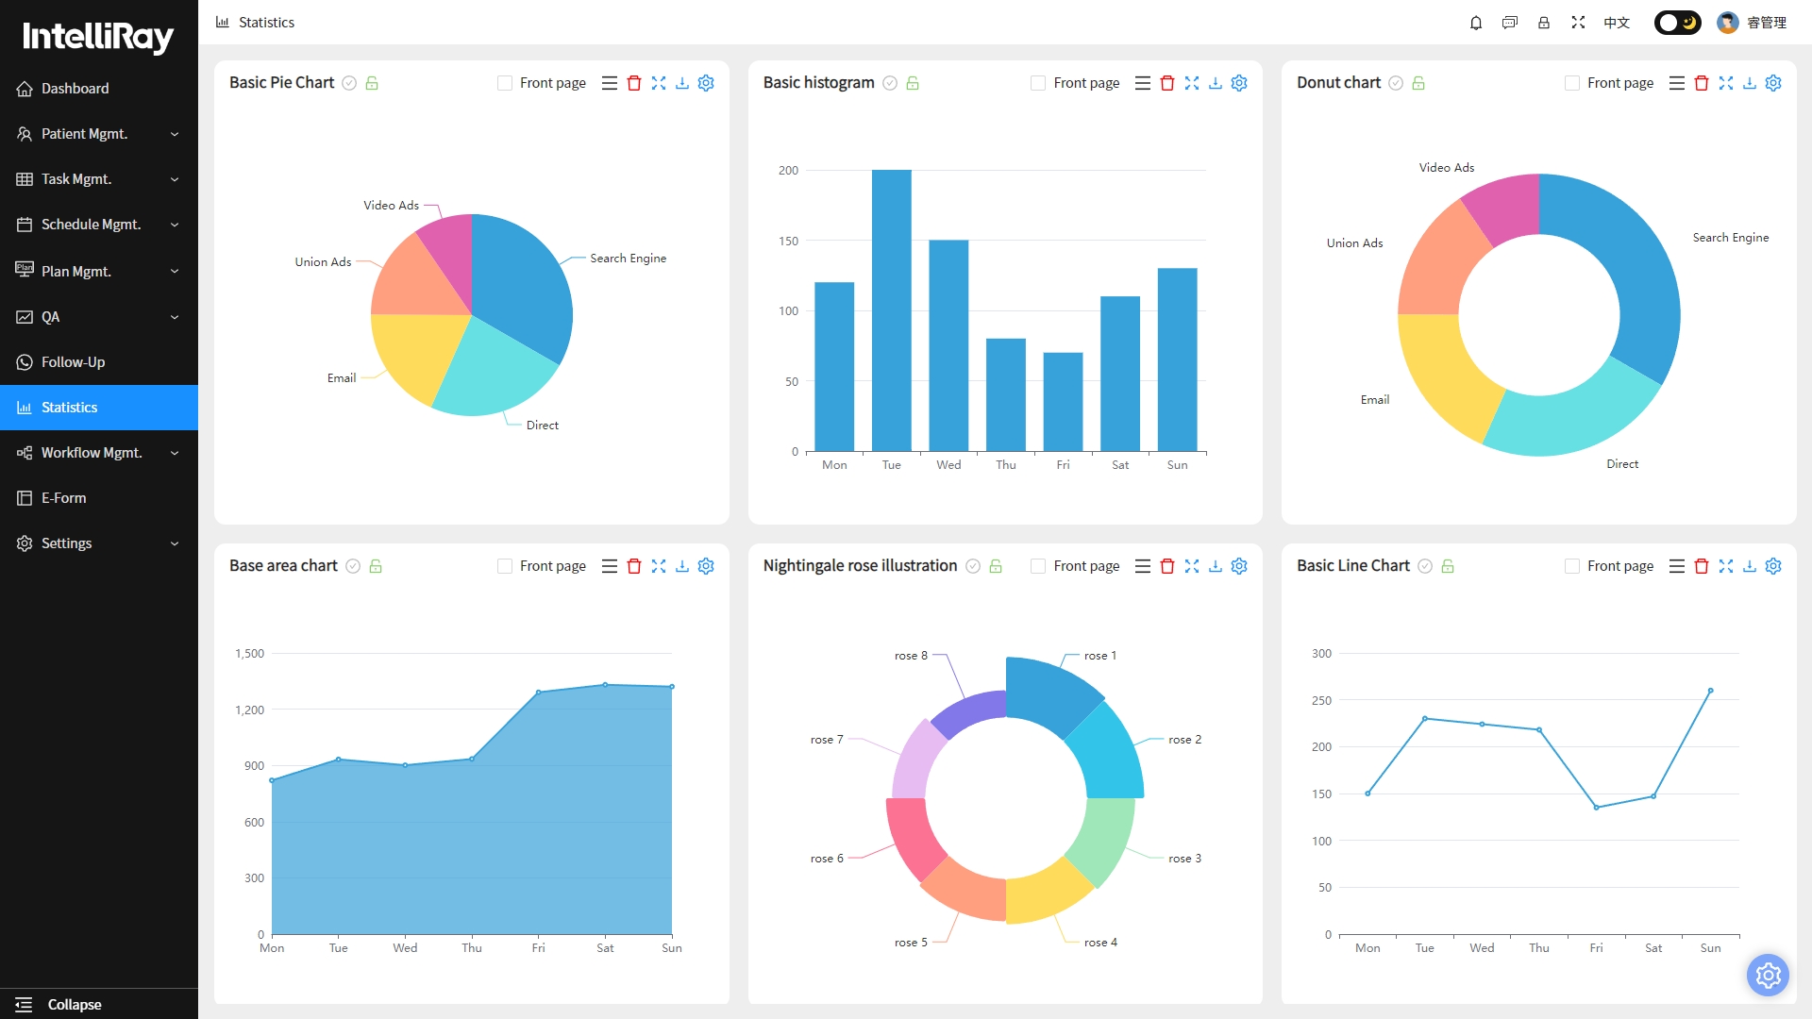Check Front page box on Donut chart
1812x1019 pixels.
1572,83
